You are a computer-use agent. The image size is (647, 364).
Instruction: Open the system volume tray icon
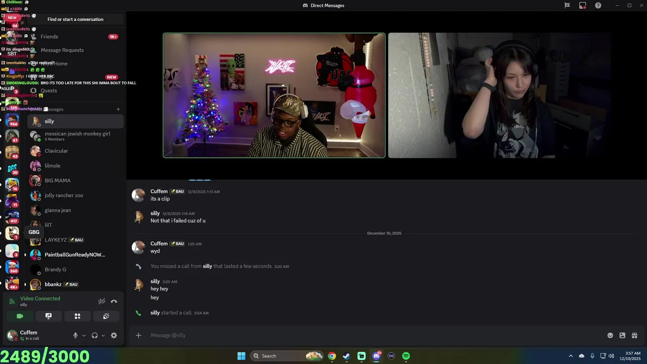612,356
